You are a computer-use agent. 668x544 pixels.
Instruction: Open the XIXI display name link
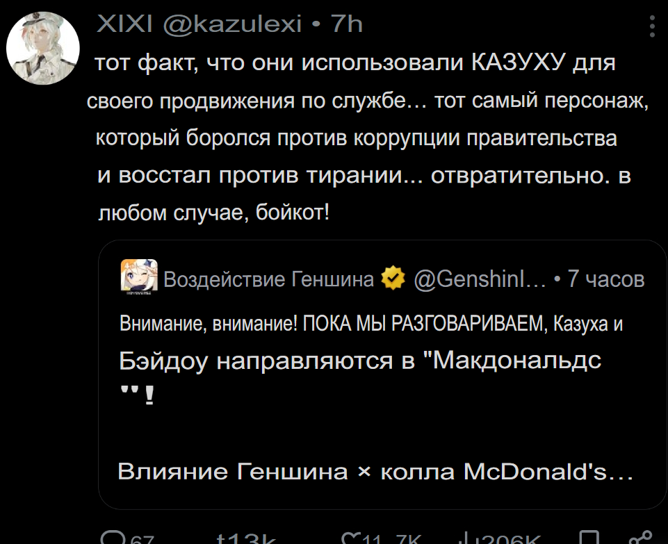click(x=125, y=25)
